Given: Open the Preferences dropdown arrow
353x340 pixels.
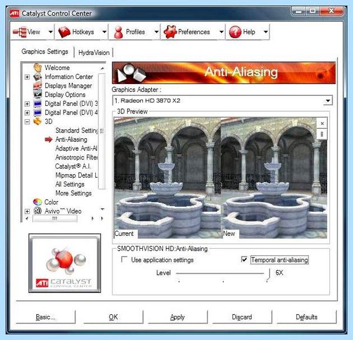Looking at the screenshot, I should click(x=221, y=32).
